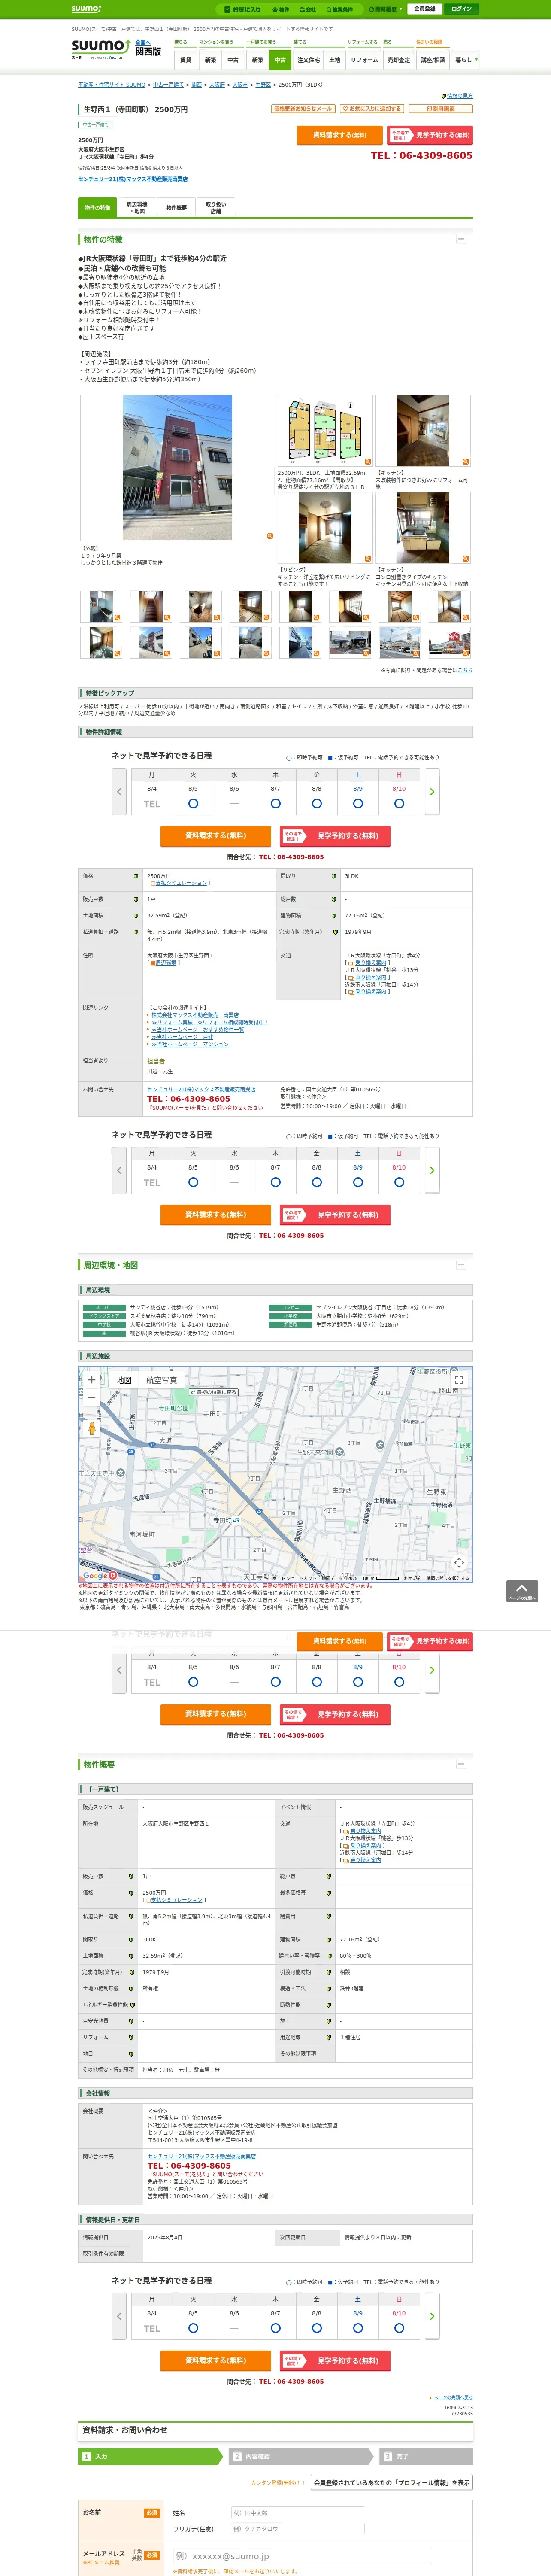The height and width of the screenshot is (2576, 551).
Task: Click the 会員登録 button
Action: [424, 9]
